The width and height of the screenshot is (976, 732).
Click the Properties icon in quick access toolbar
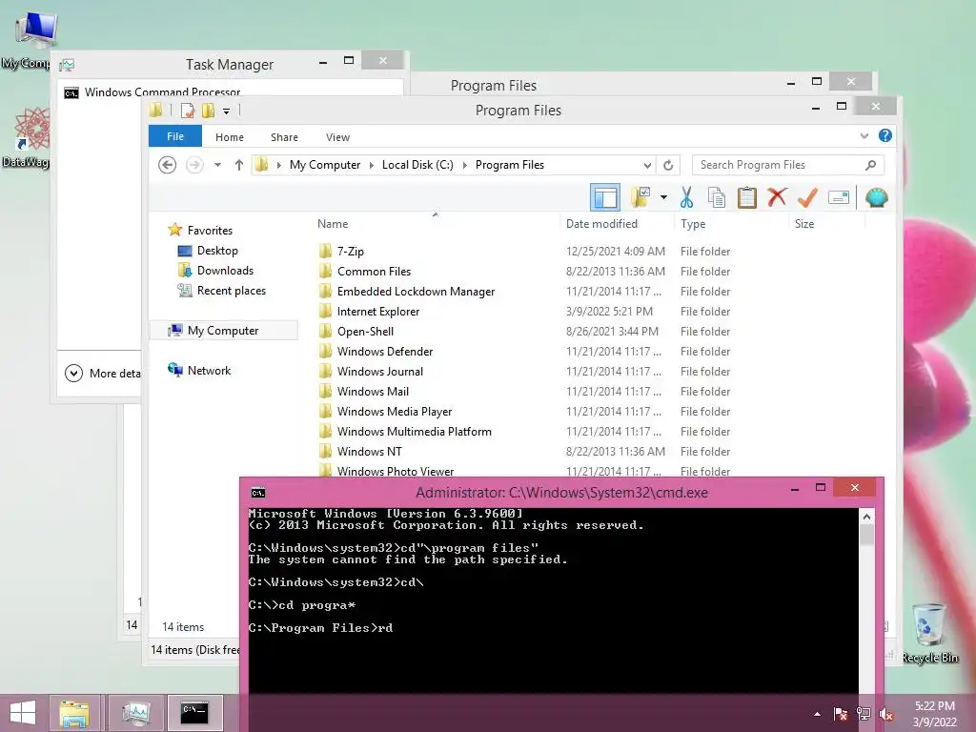point(188,111)
